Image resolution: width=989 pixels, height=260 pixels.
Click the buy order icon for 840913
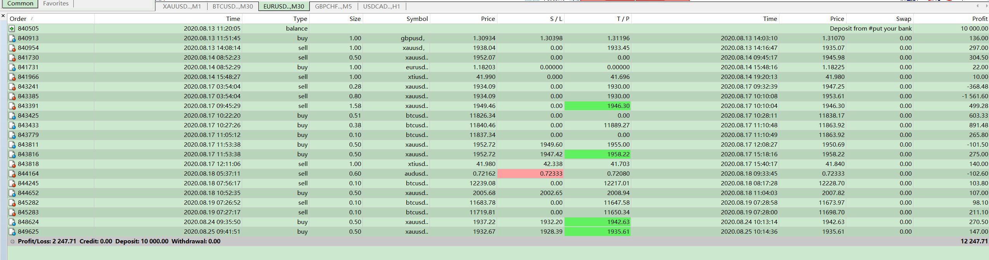(12, 38)
